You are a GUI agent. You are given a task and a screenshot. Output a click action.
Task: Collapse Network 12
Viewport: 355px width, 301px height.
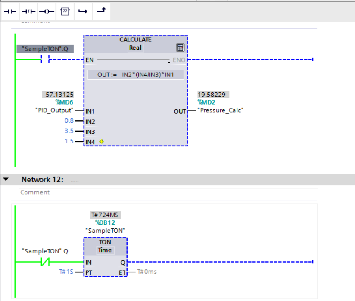point(6,179)
